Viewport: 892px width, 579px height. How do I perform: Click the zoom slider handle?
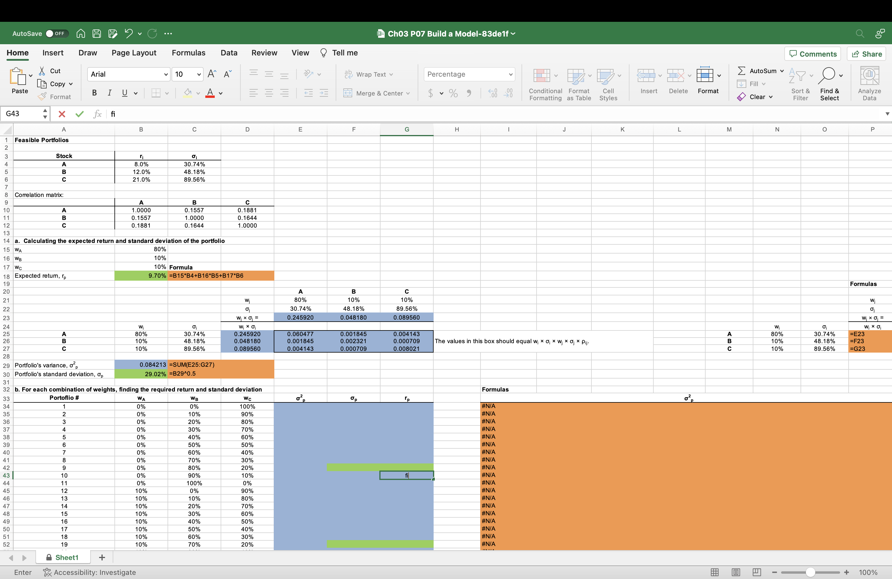tap(810, 572)
